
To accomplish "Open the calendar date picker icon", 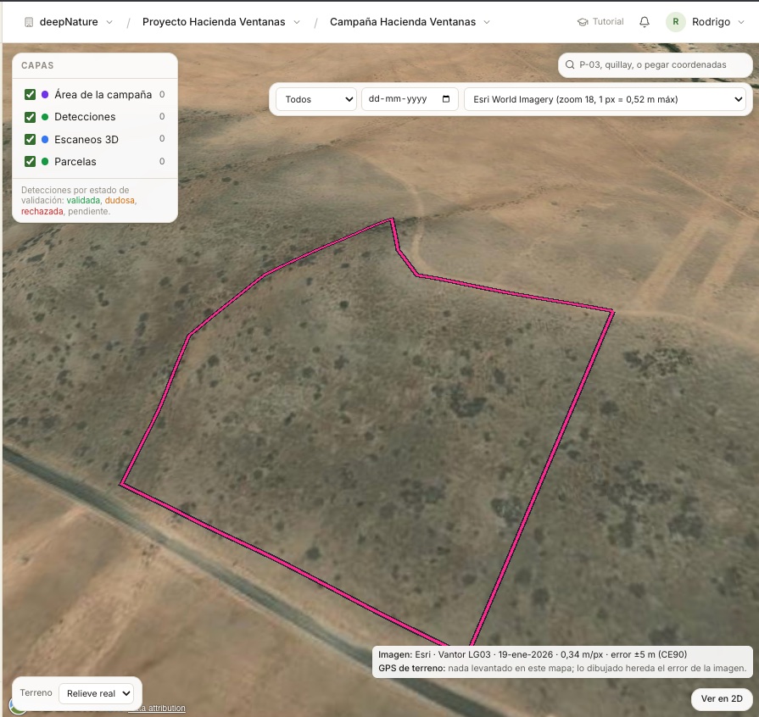I will coord(446,98).
